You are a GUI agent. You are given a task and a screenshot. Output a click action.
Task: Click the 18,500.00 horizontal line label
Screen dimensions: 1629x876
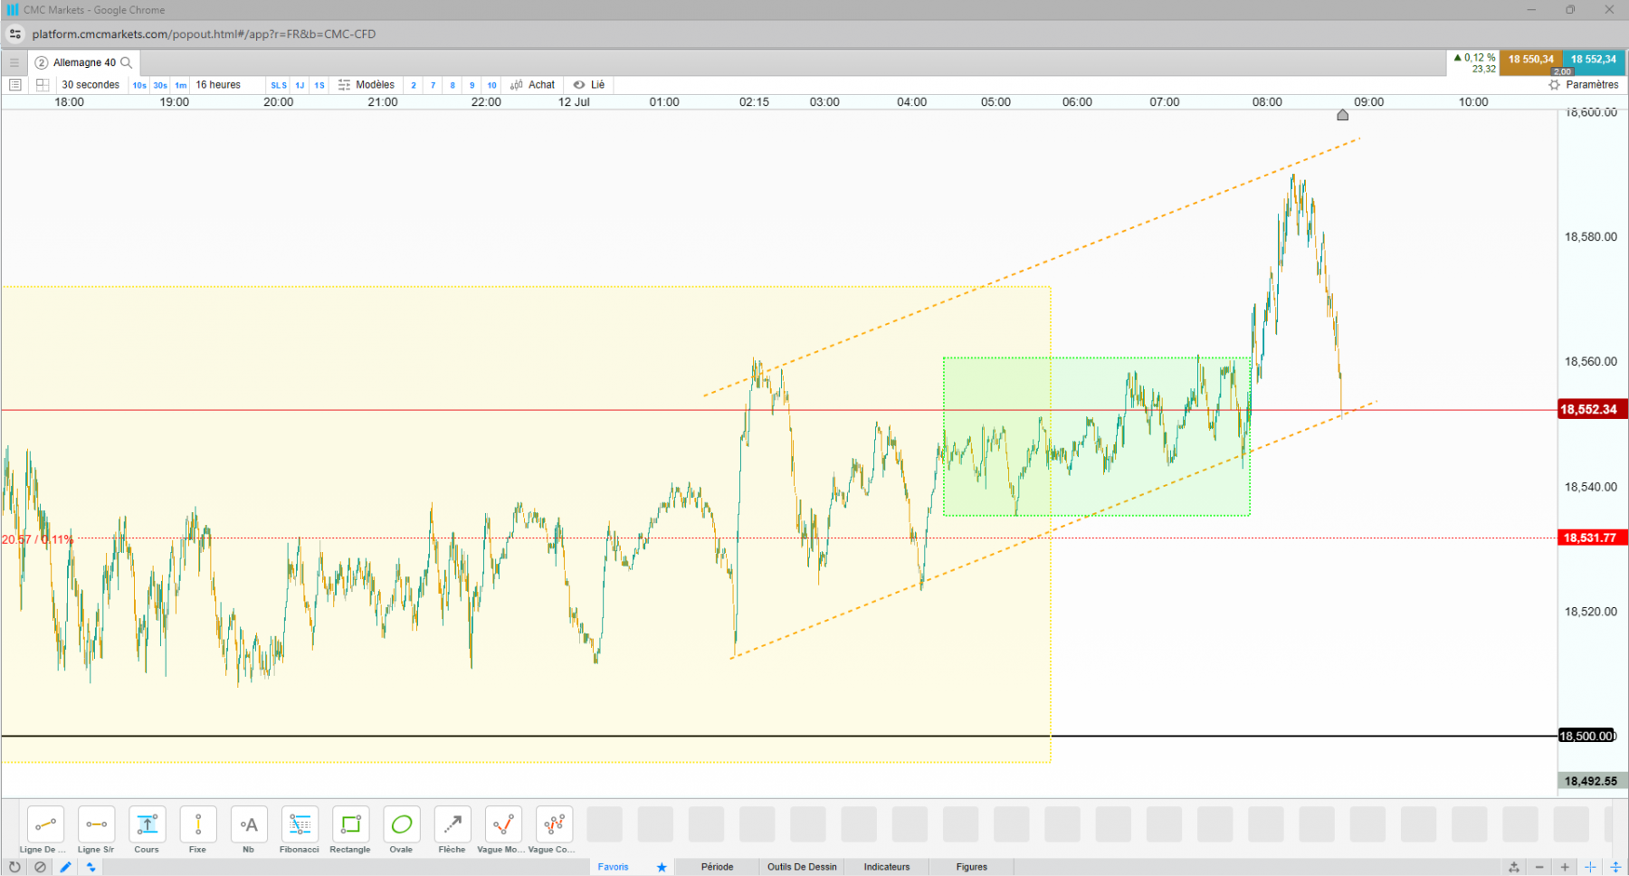(x=1587, y=736)
